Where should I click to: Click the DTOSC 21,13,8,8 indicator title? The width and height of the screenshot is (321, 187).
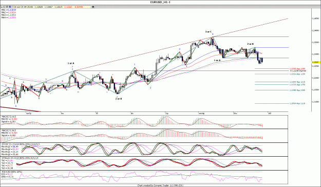(x=21, y=144)
